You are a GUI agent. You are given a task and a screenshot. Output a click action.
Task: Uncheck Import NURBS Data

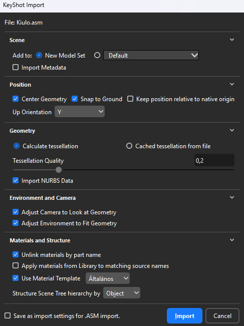pyautogui.click(x=16, y=180)
